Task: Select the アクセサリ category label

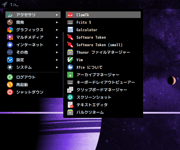Action: click(26, 15)
